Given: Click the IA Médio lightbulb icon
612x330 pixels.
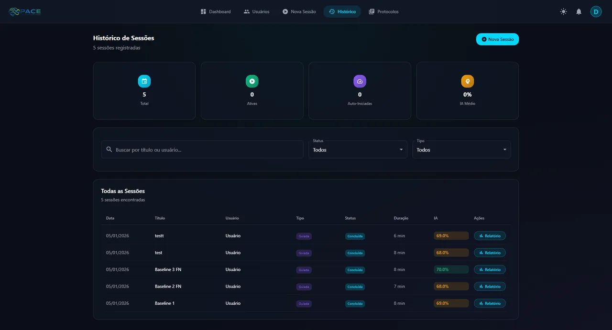Looking at the screenshot, I should (468, 81).
